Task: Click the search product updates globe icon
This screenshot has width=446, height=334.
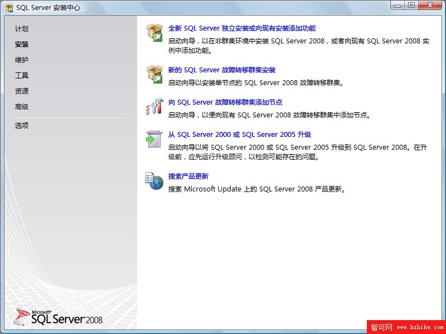Action: point(154,180)
